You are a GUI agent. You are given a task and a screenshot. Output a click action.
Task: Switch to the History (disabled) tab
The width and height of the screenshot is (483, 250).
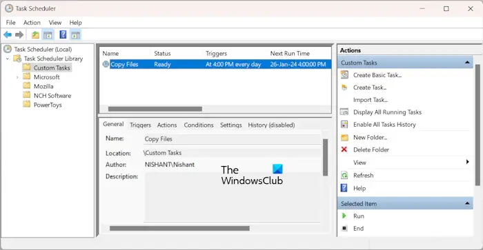coord(271,125)
